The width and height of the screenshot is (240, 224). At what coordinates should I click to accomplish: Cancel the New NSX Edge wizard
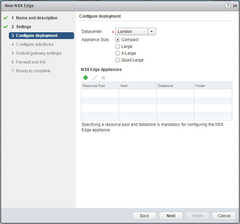(x=224, y=216)
